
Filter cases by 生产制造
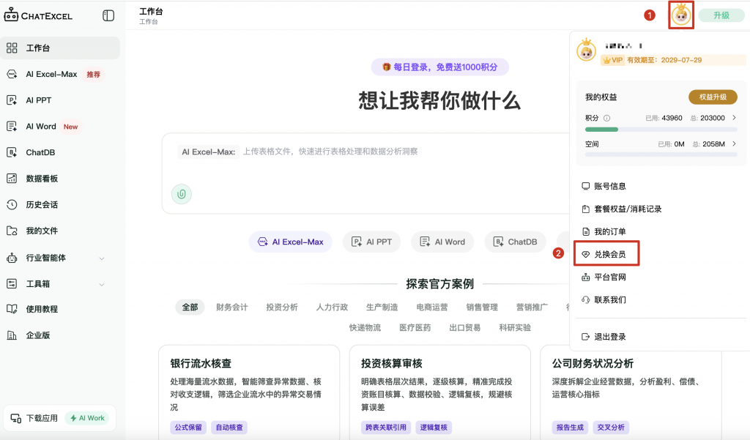point(382,307)
